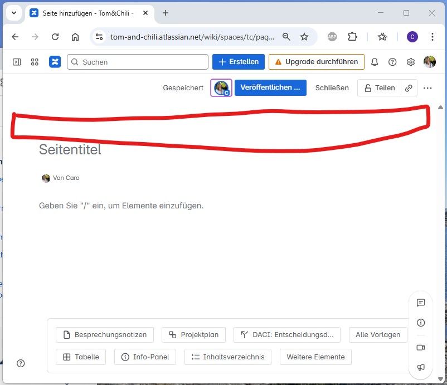447x385 pixels.
Task: Open the tab search dropdown arrow
Action: [x=14, y=13]
